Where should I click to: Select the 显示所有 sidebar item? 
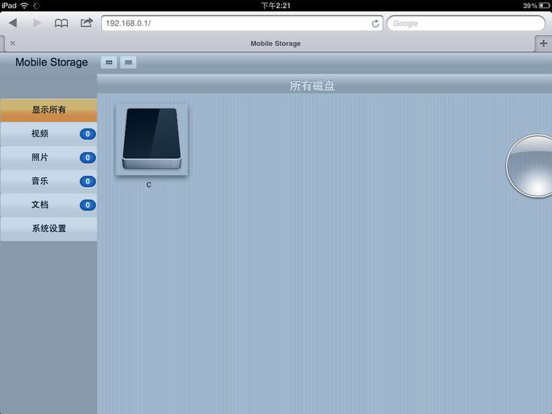(x=49, y=110)
